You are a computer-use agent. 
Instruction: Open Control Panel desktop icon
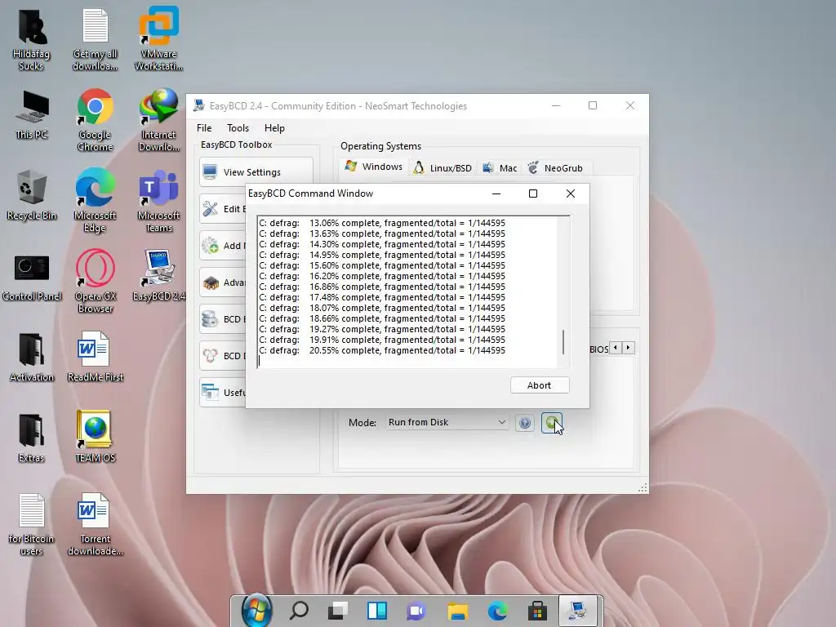coord(32,278)
